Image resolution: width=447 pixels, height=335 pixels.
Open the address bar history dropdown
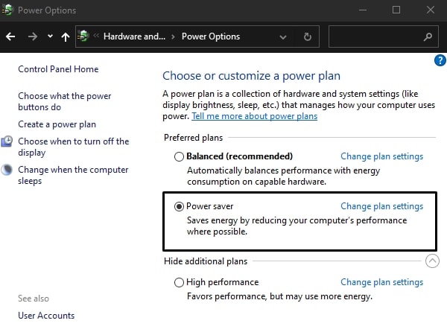pyautogui.click(x=283, y=37)
